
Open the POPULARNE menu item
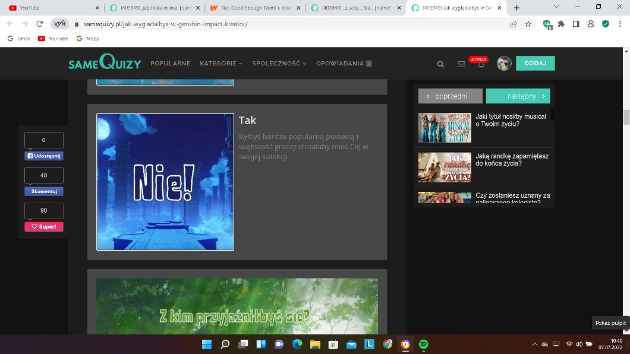point(171,64)
